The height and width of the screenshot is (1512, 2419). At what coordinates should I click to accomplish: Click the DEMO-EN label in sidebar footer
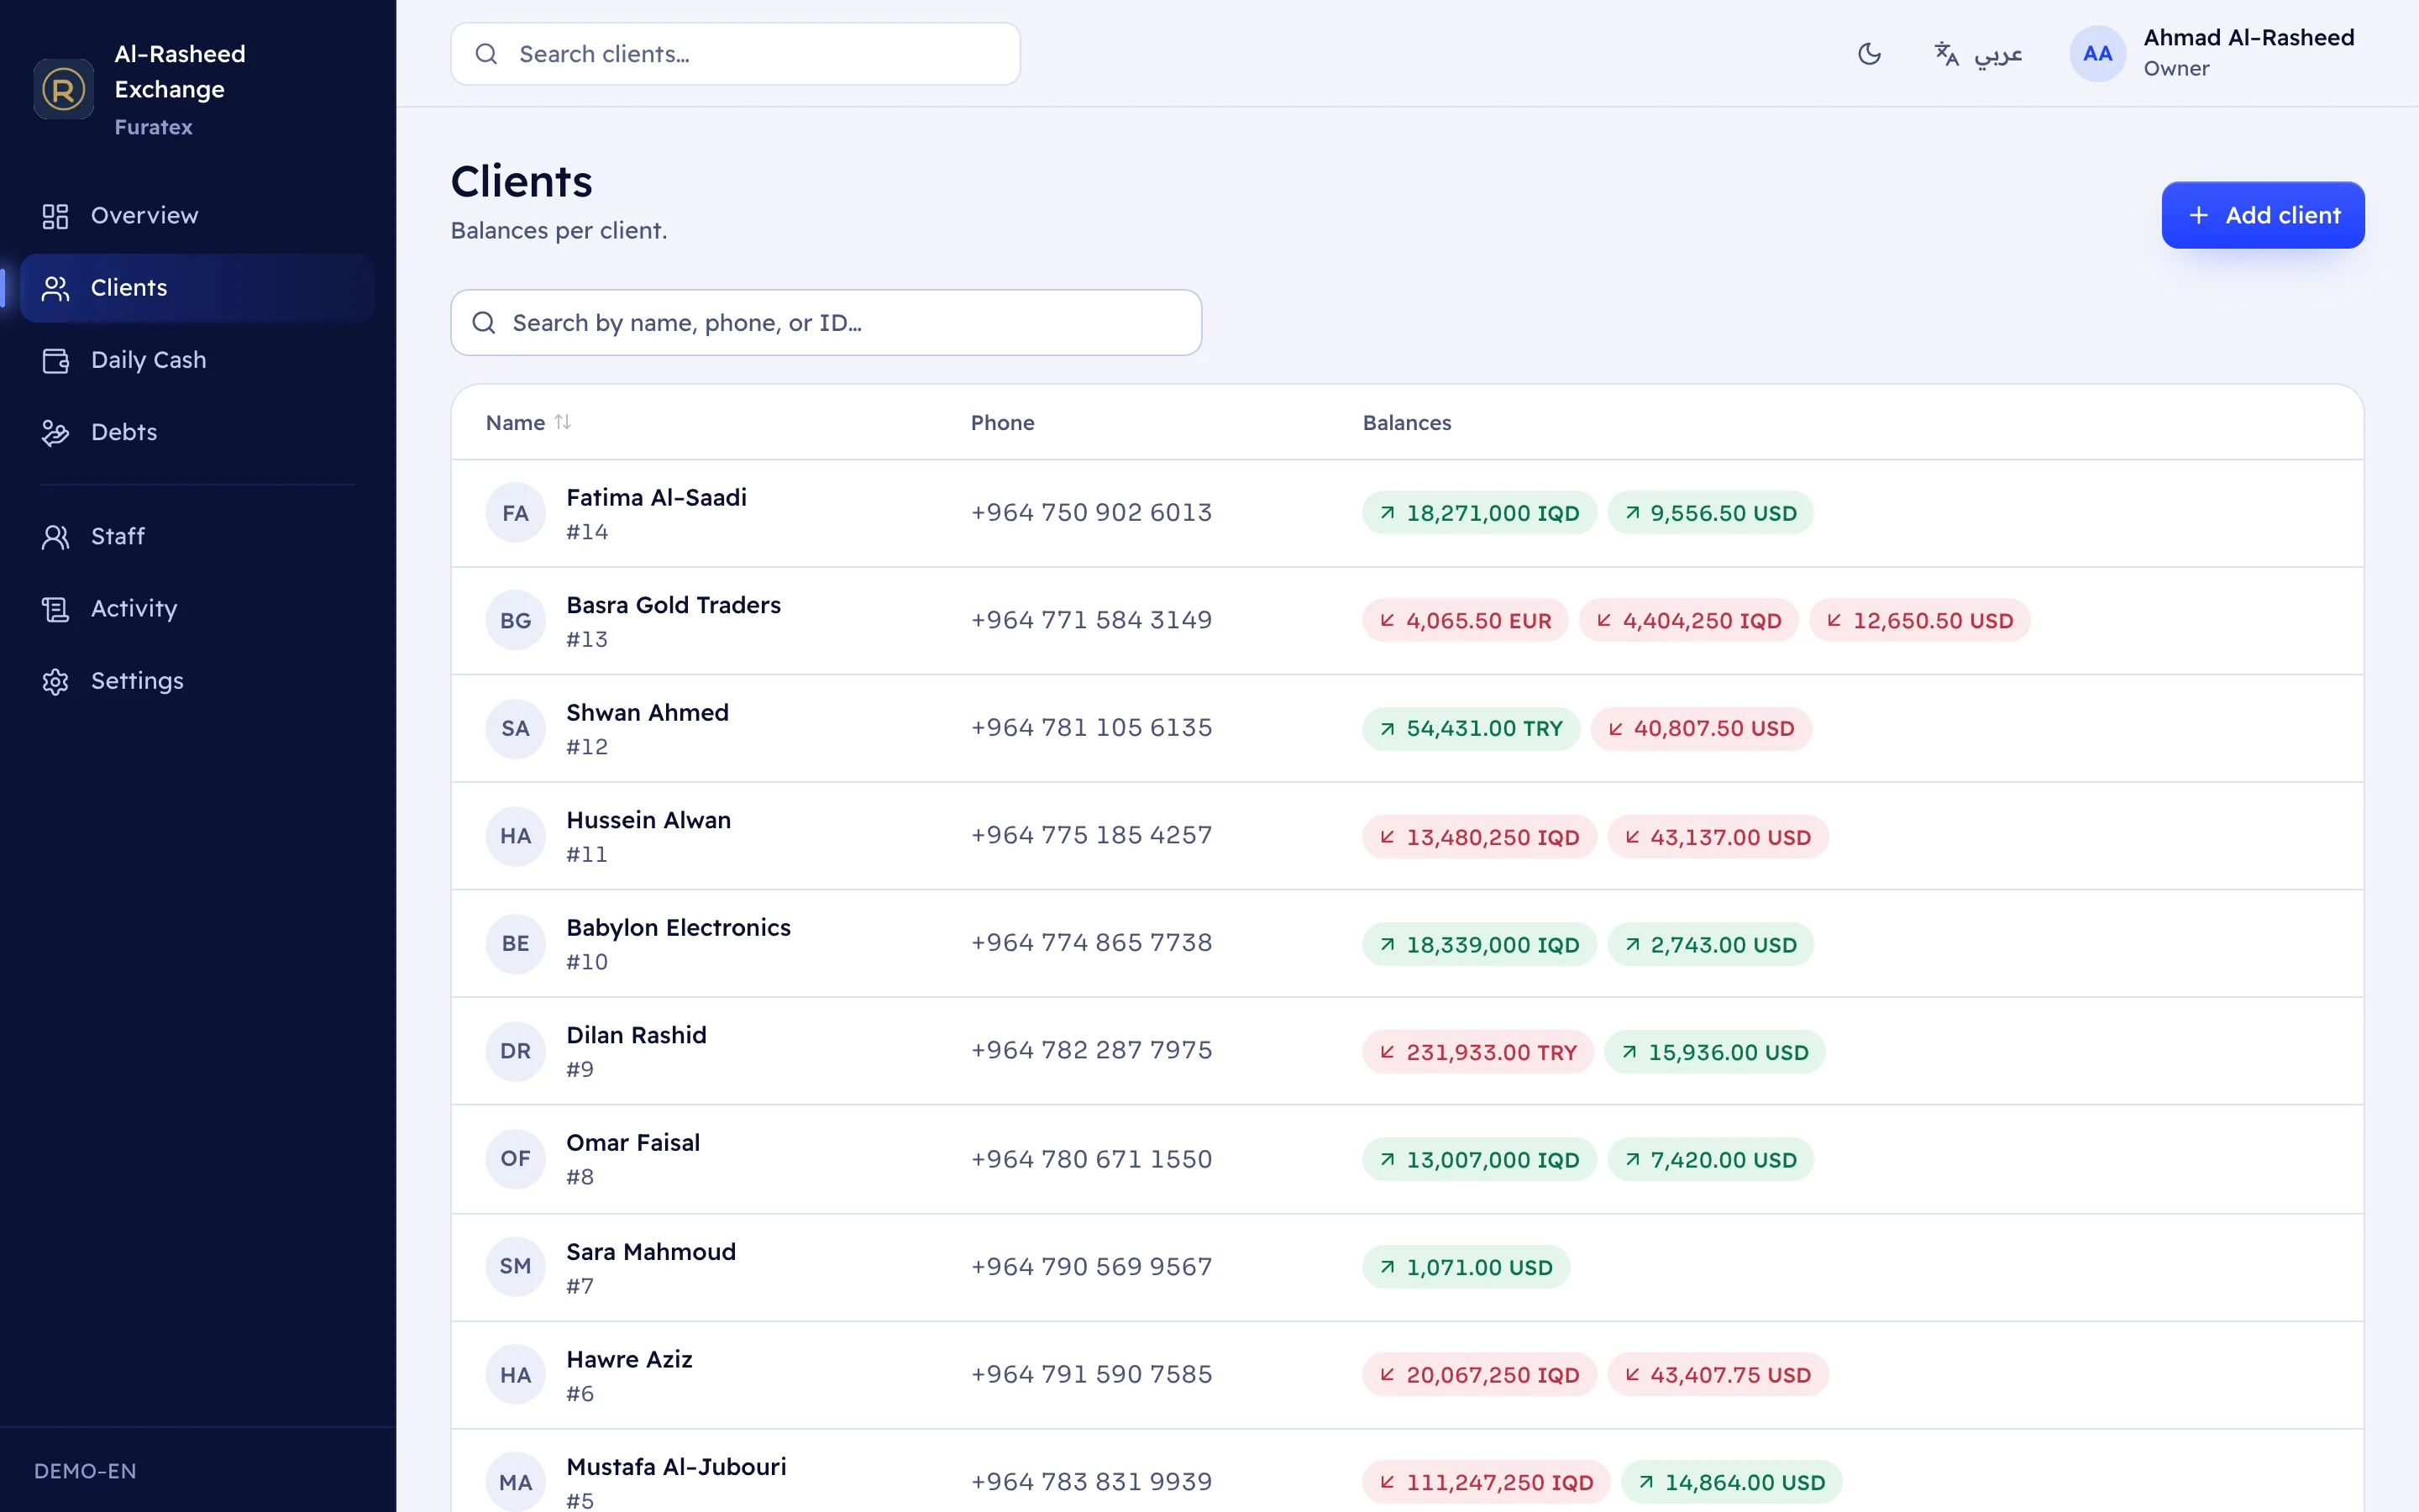point(85,1471)
